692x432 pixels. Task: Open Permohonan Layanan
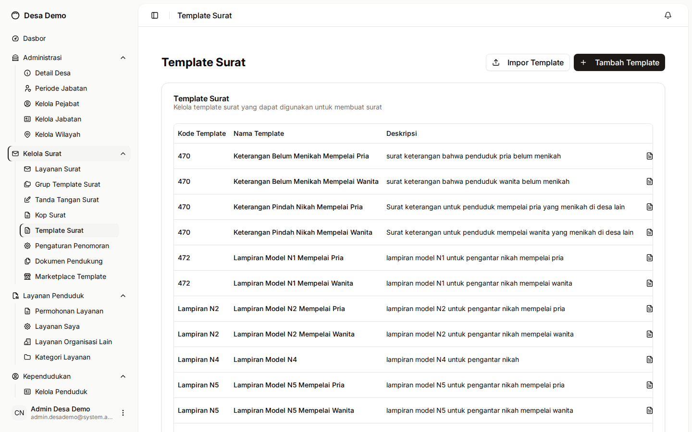(69, 311)
